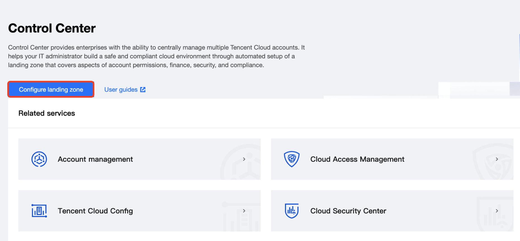Click the Control Center page heading

coord(52,28)
